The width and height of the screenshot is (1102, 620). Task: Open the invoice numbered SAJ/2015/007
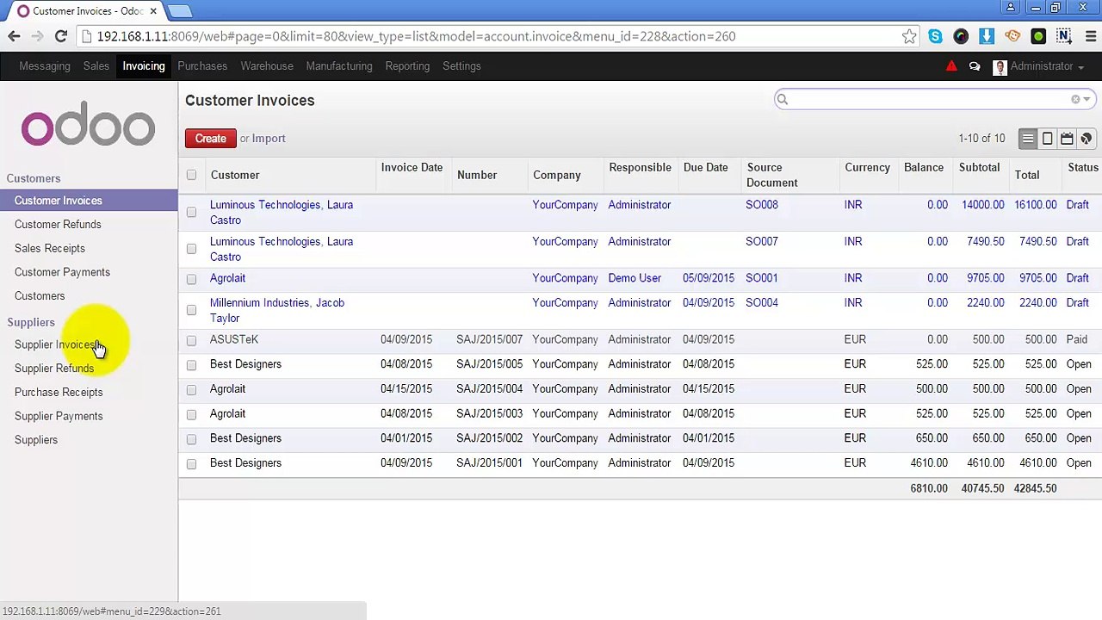pyautogui.click(x=489, y=340)
